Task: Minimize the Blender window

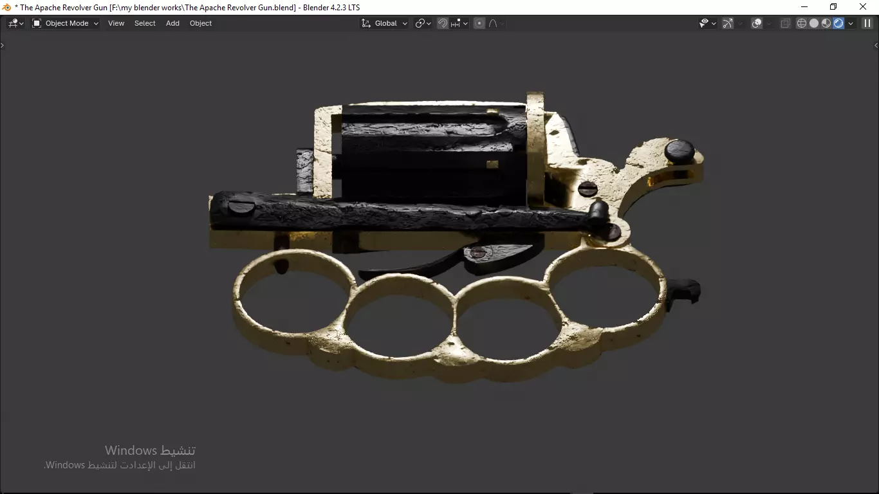Action: coord(804,7)
